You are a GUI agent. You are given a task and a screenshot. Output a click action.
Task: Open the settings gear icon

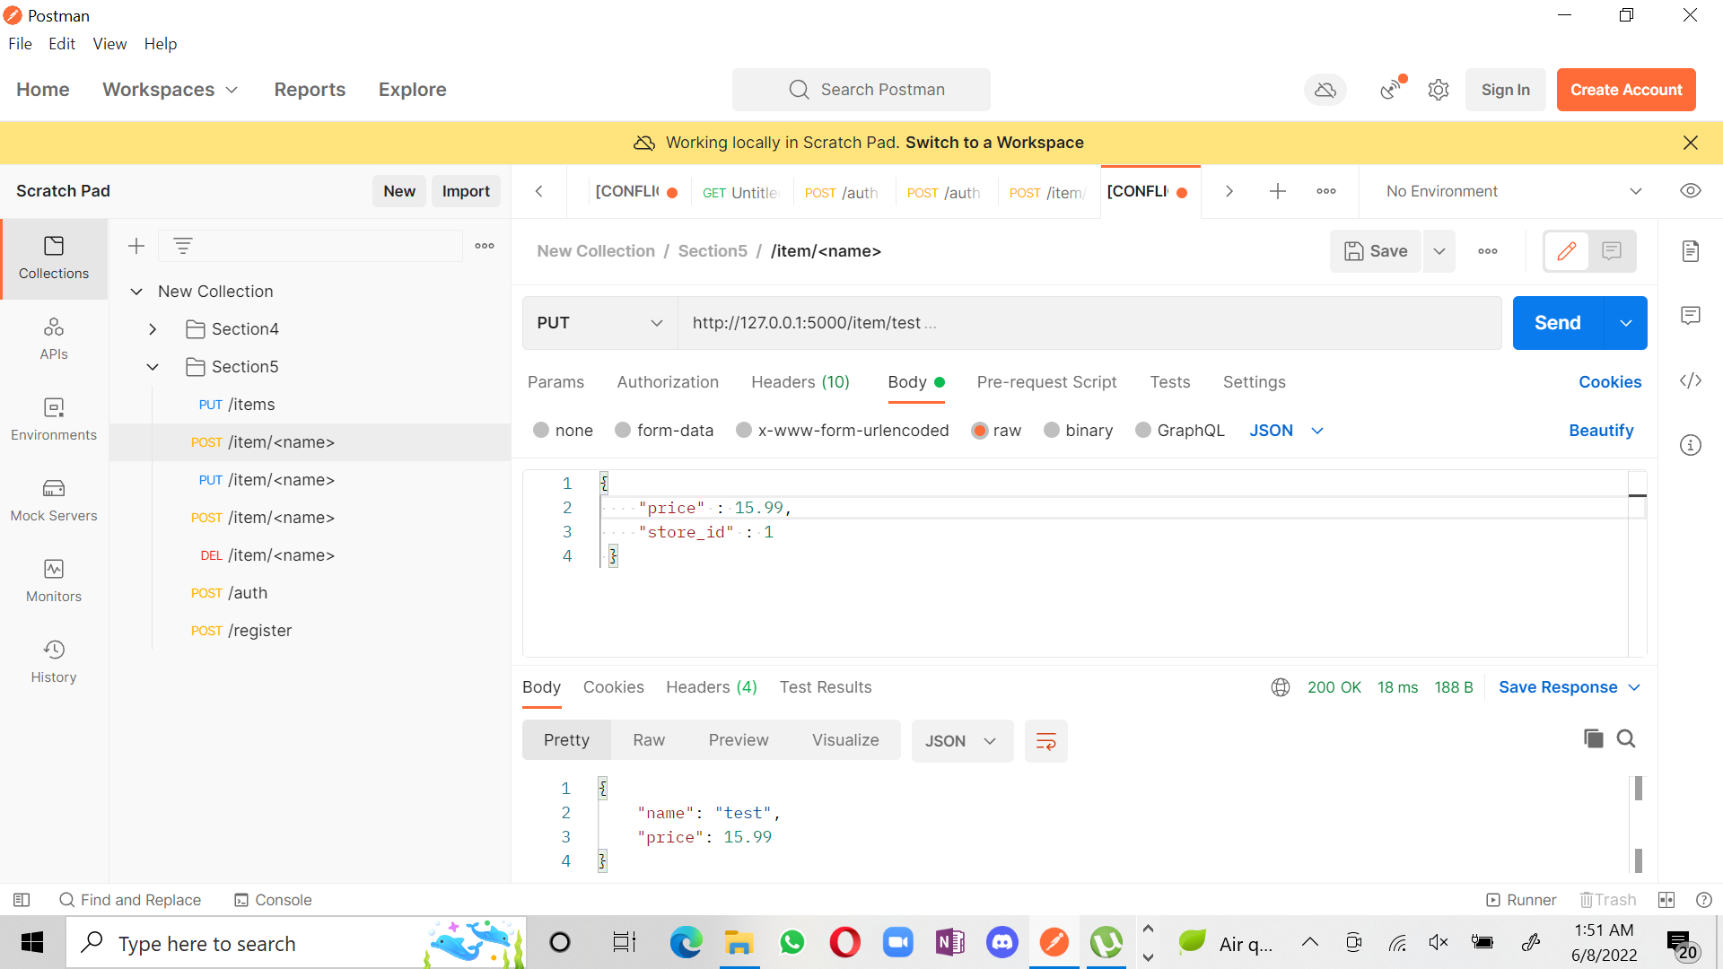coord(1439,90)
